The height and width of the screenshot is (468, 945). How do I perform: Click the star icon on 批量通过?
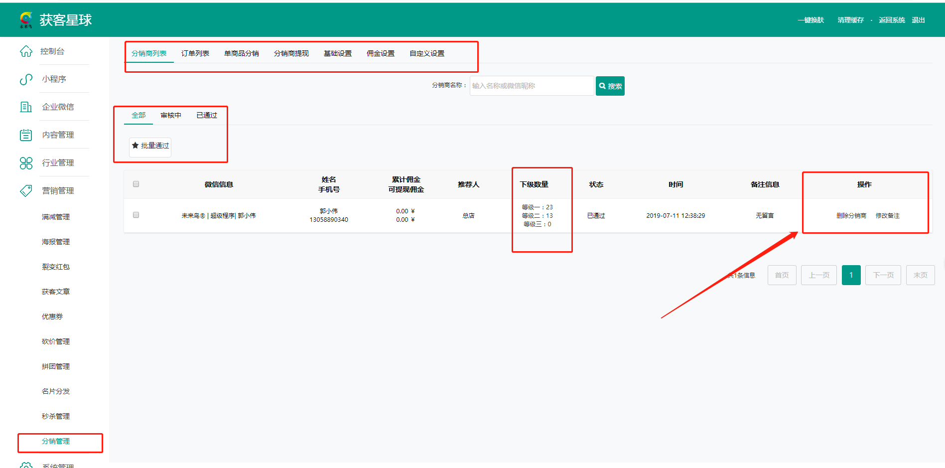click(x=135, y=146)
